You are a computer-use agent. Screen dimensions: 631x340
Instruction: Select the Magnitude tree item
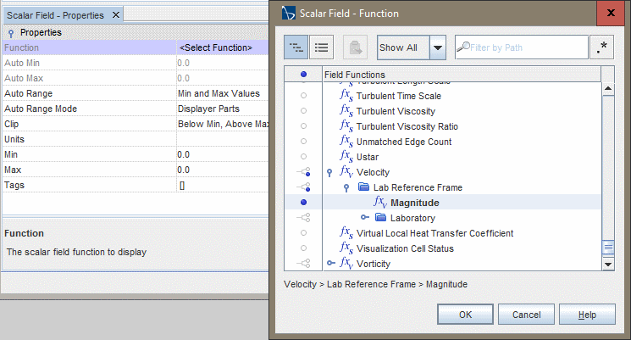pyautogui.click(x=414, y=203)
